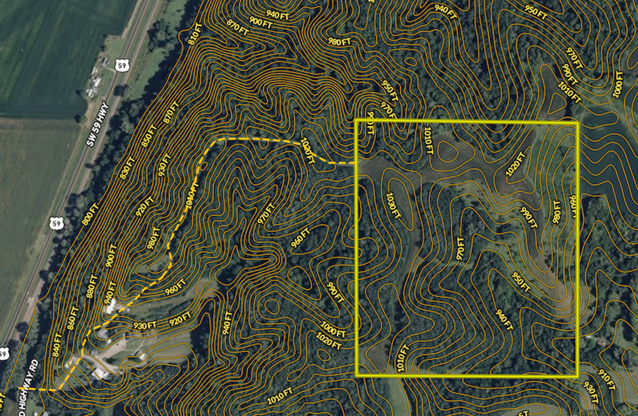This screenshot has height=416, width=638.
Task: Click the yellow parcel boundary top edge
Action: coord(467,122)
